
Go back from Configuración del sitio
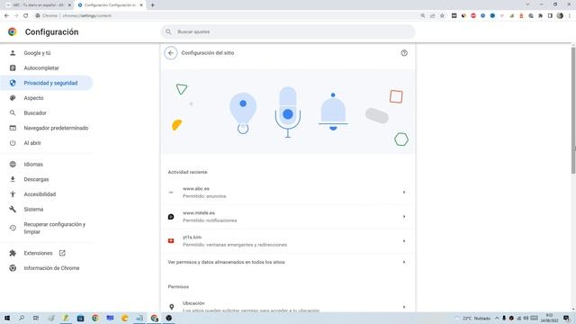tap(170, 53)
